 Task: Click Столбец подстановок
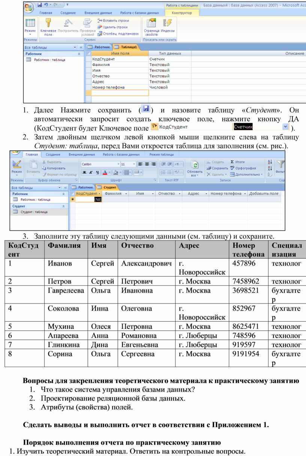[x=118, y=33]
